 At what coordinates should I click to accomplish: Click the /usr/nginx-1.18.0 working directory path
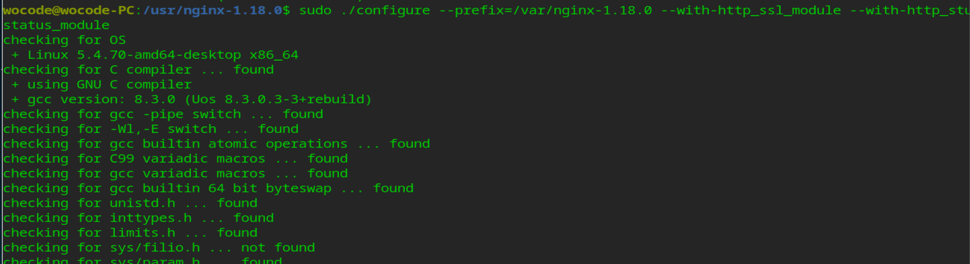pyautogui.click(x=213, y=10)
